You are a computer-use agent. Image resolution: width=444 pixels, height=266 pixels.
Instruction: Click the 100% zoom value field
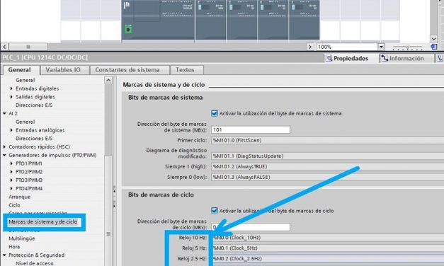[x=348, y=47]
